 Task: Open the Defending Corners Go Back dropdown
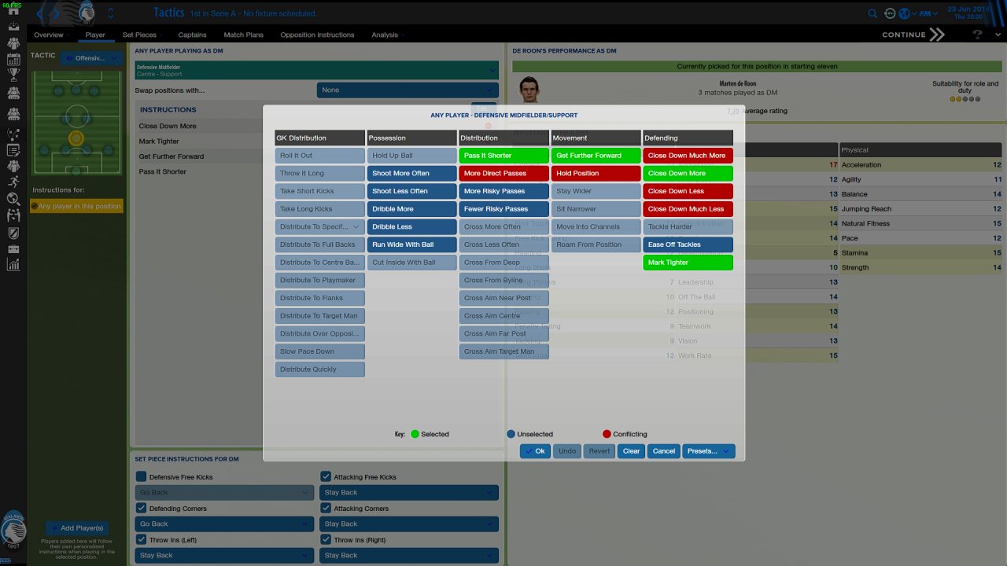pos(223,524)
